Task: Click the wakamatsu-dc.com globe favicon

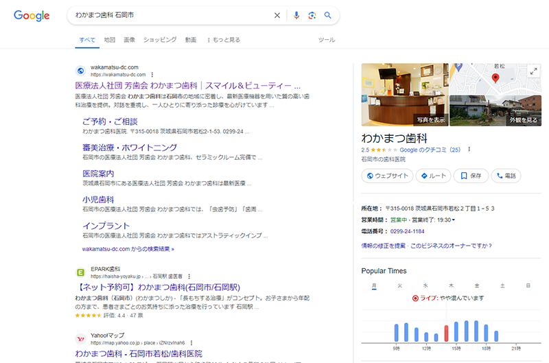Action: 80,71
